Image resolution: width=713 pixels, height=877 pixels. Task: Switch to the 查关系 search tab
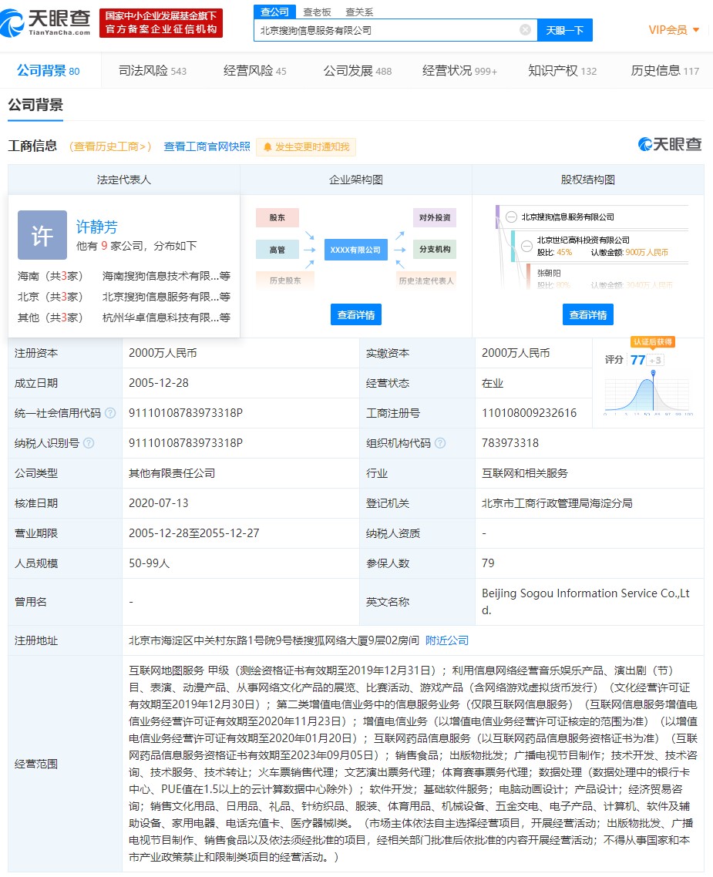[x=359, y=12]
